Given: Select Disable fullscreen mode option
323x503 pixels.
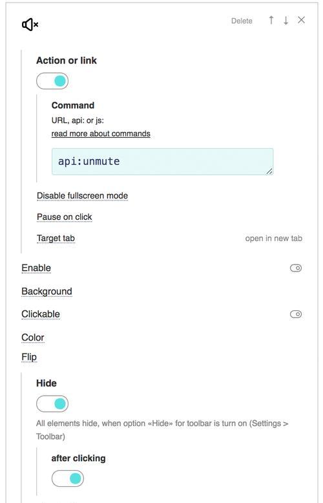Looking at the screenshot, I should click(82, 196).
